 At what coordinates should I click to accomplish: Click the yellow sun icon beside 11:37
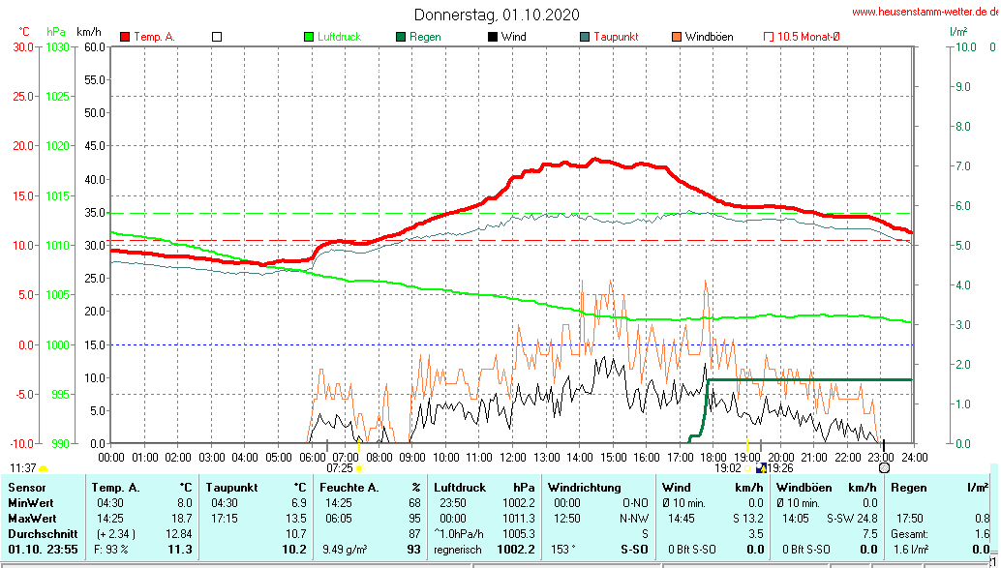(43, 468)
